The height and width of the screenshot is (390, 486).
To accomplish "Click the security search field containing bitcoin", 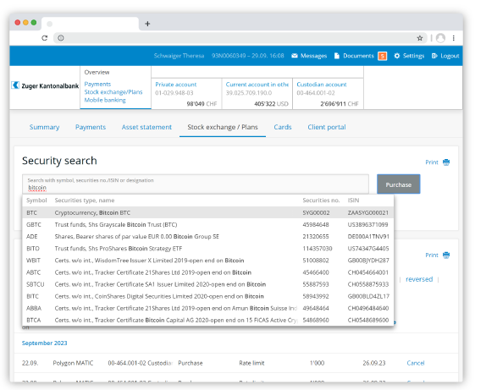I will [x=196, y=184].
